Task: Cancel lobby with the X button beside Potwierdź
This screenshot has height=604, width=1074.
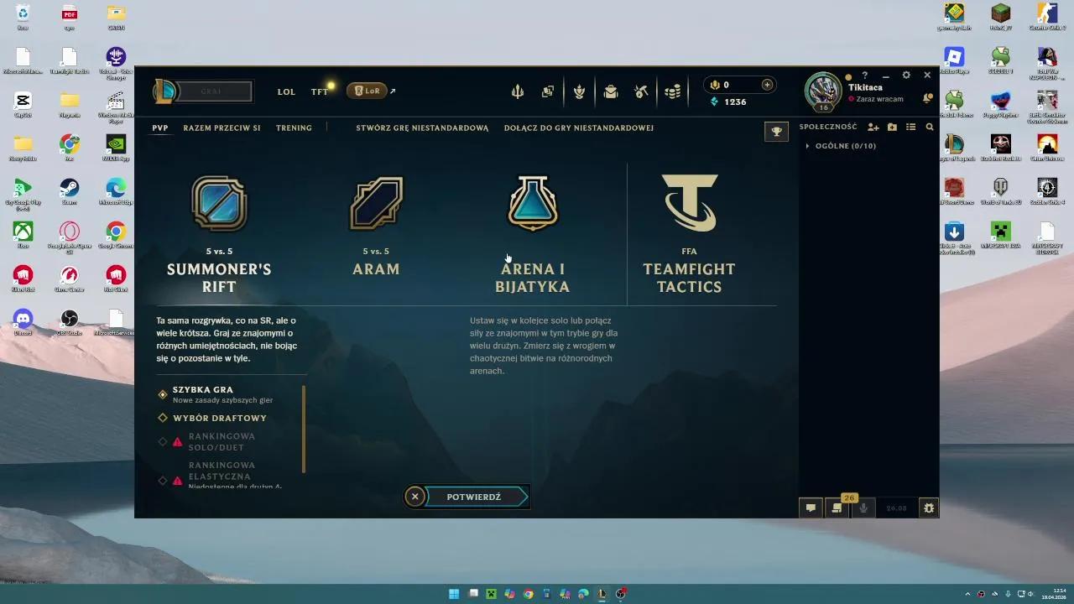Action: pos(414,497)
